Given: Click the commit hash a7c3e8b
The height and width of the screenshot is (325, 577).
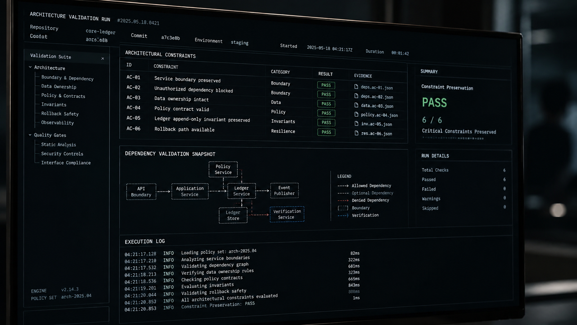Looking at the screenshot, I should pyautogui.click(x=170, y=38).
